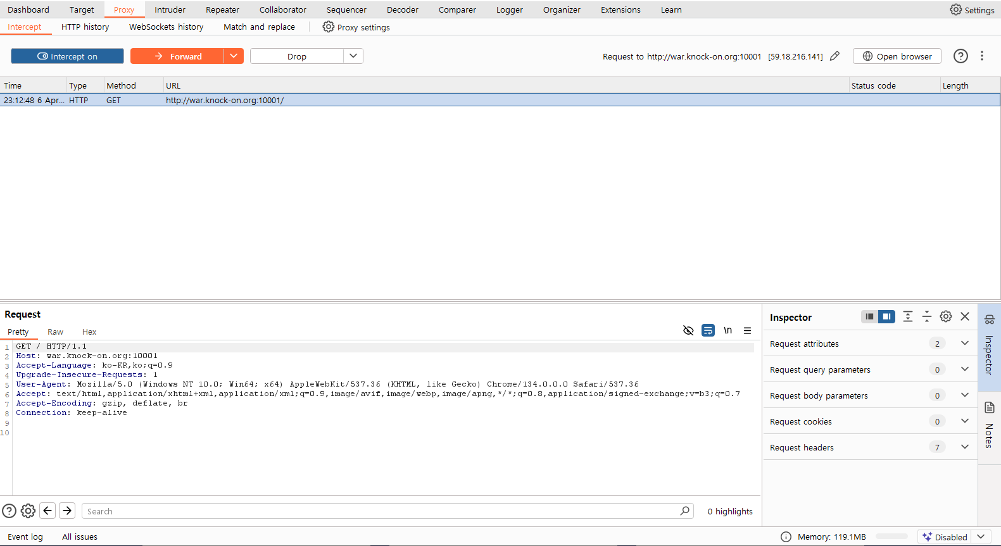Image resolution: width=1001 pixels, height=546 pixels.
Task: Expand Request query parameters section
Action: tap(964, 369)
